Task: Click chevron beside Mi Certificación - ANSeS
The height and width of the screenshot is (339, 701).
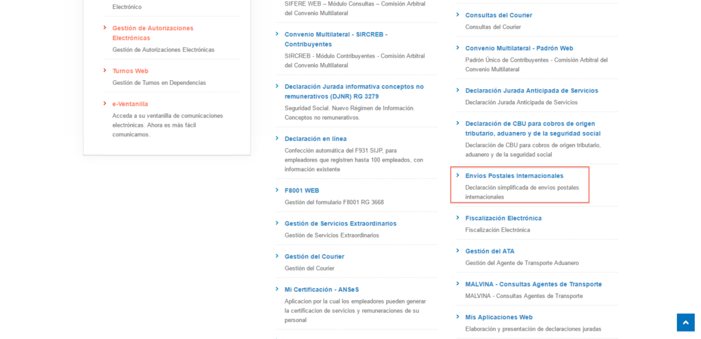Action: coord(277,289)
